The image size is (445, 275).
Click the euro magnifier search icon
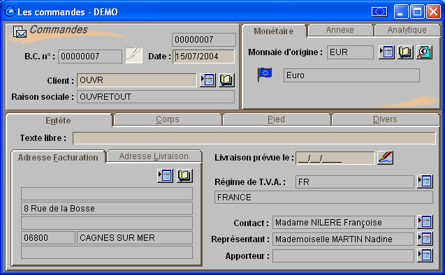pos(424,52)
